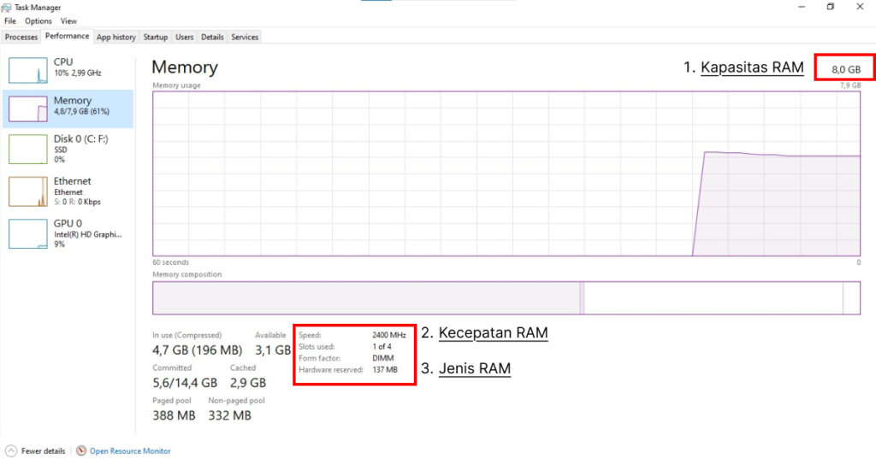Click the DIMM form factor value
This screenshot has height=458, width=876.
click(382, 358)
